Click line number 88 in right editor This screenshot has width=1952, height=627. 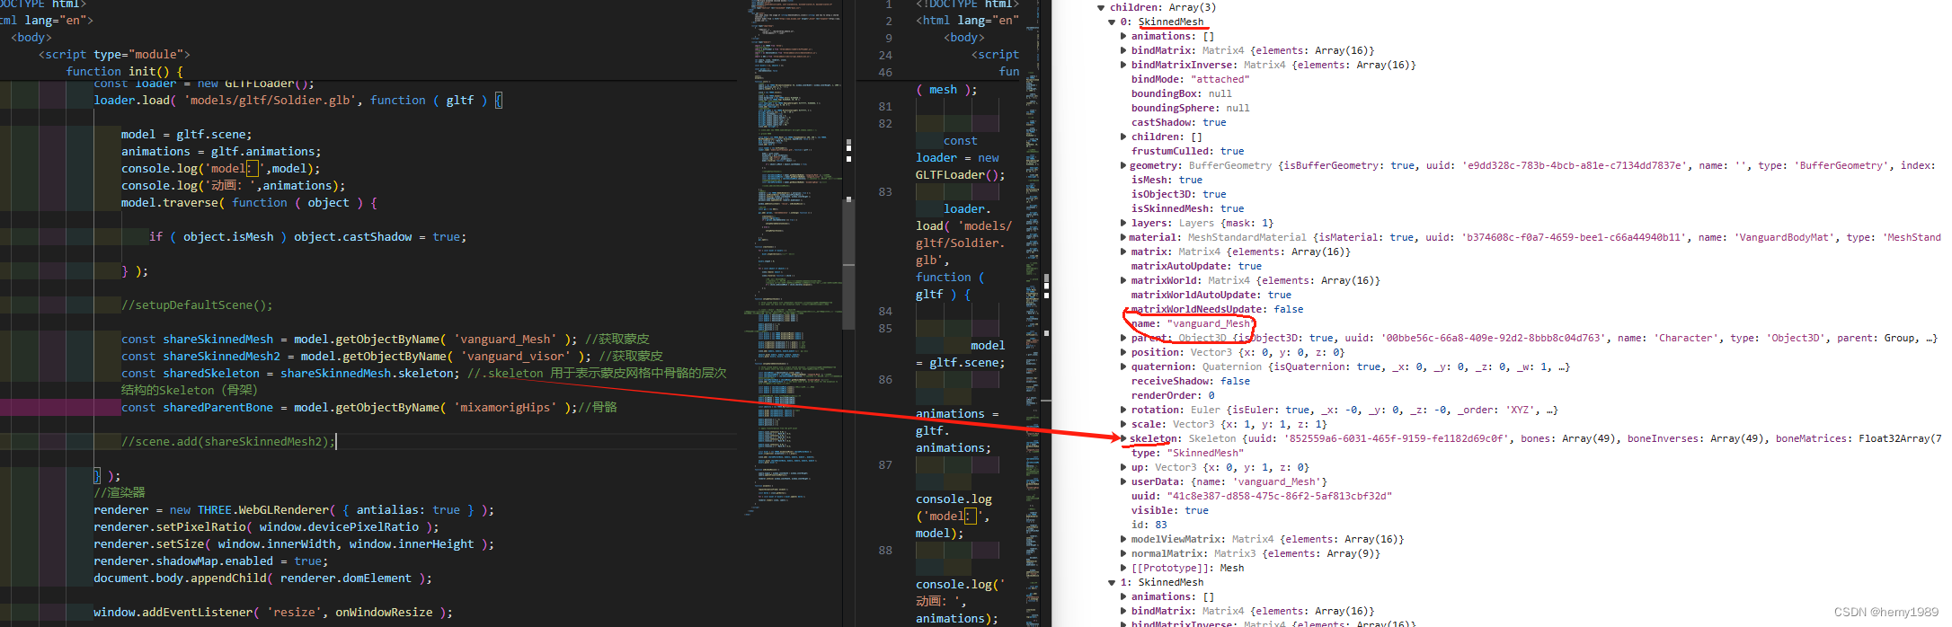point(885,550)
